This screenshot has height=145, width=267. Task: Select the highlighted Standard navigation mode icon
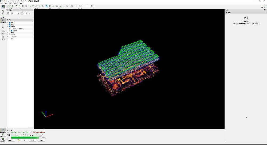[47, 6]
